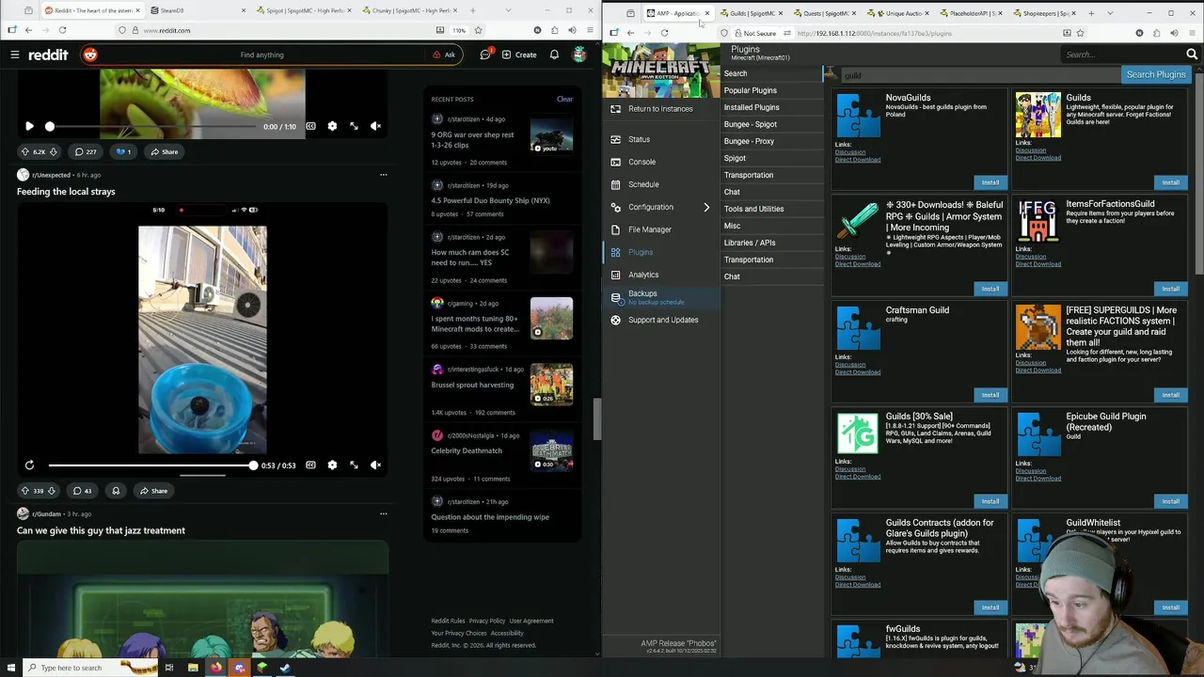1204x677 pixels.
Task: Open tab list dropdown in Reddit window
Action: click(x=509, y=10)
